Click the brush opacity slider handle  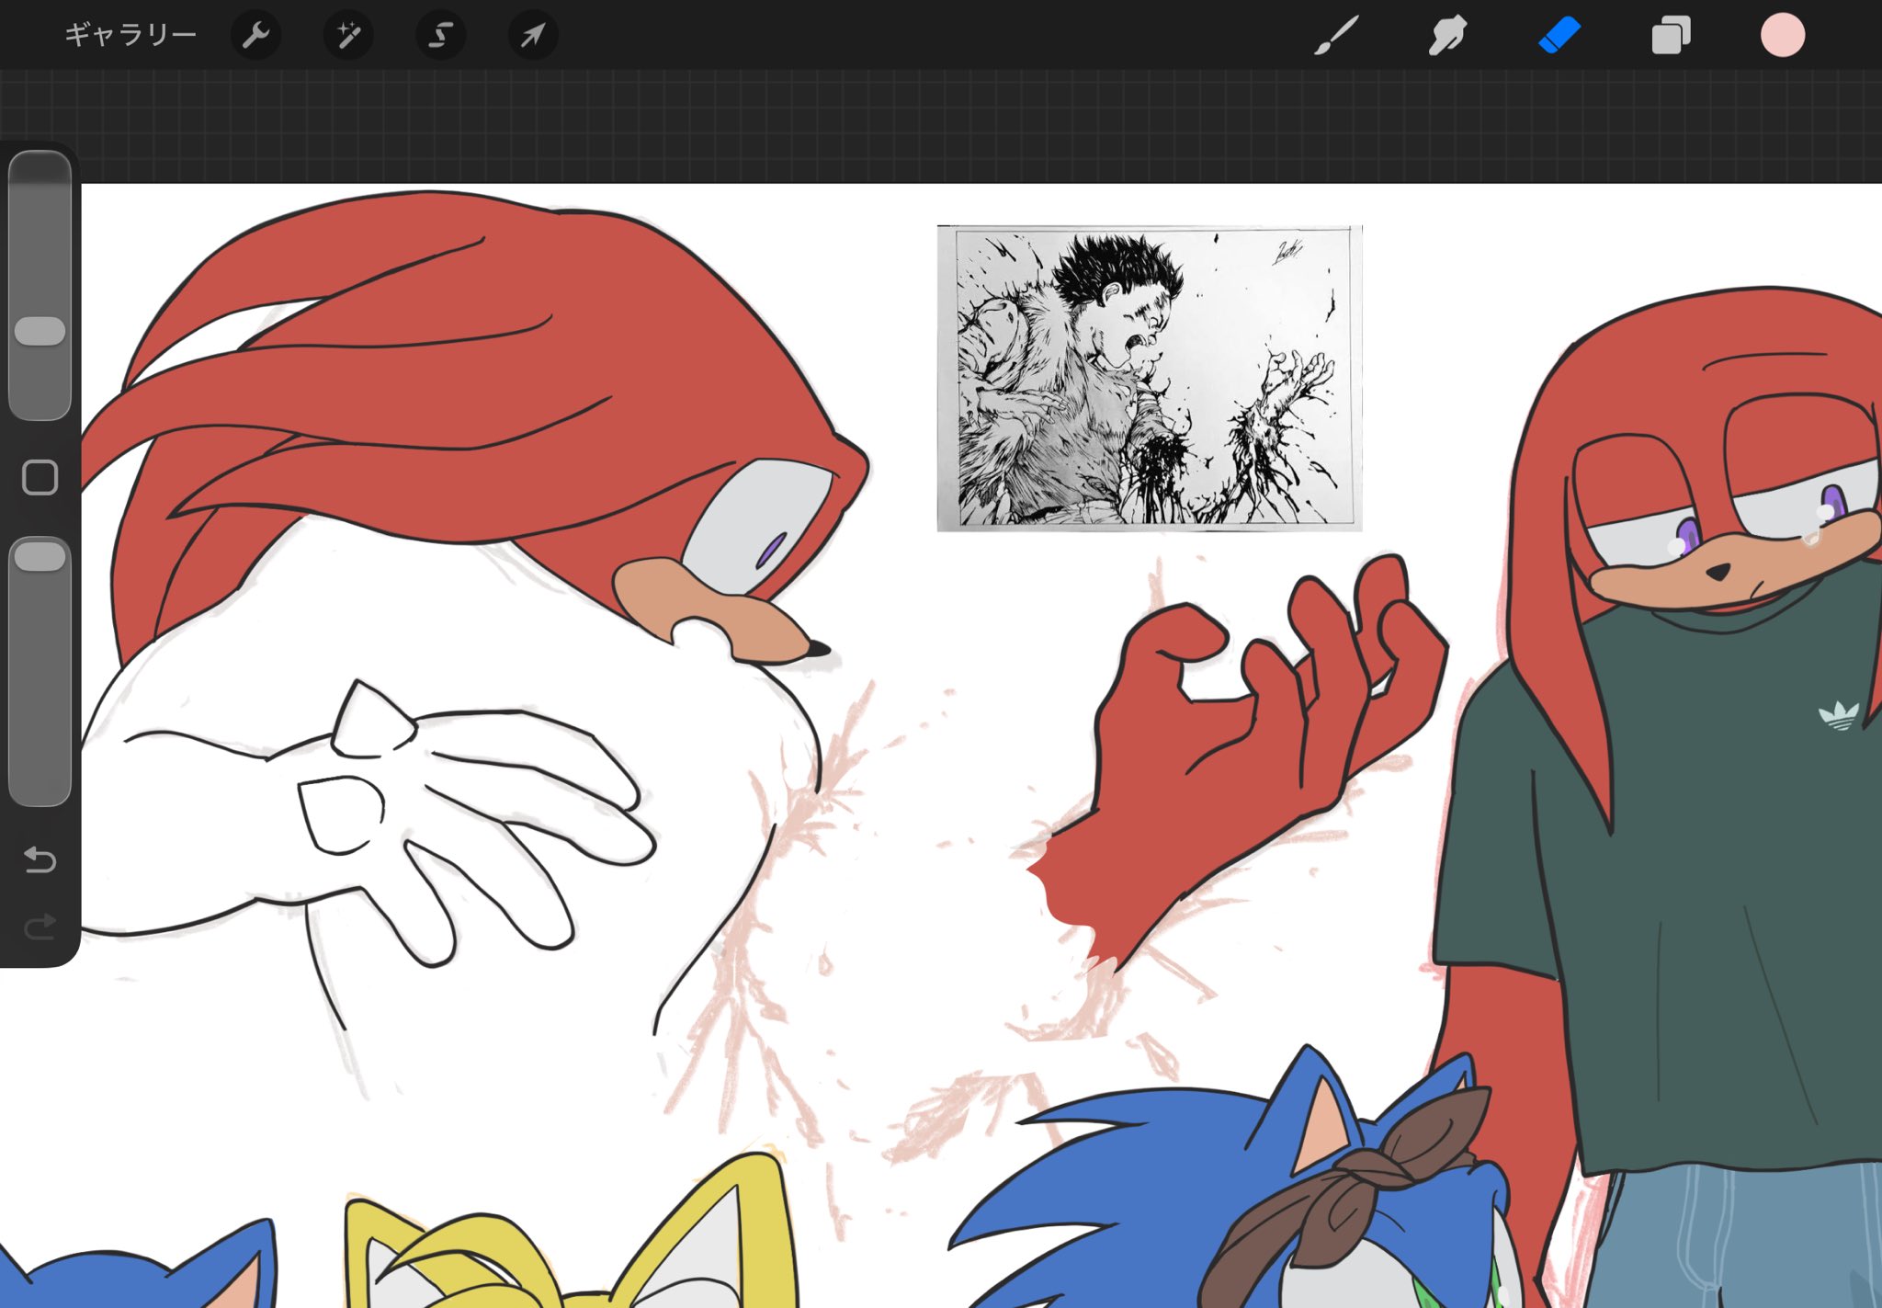tap(40, 556)
